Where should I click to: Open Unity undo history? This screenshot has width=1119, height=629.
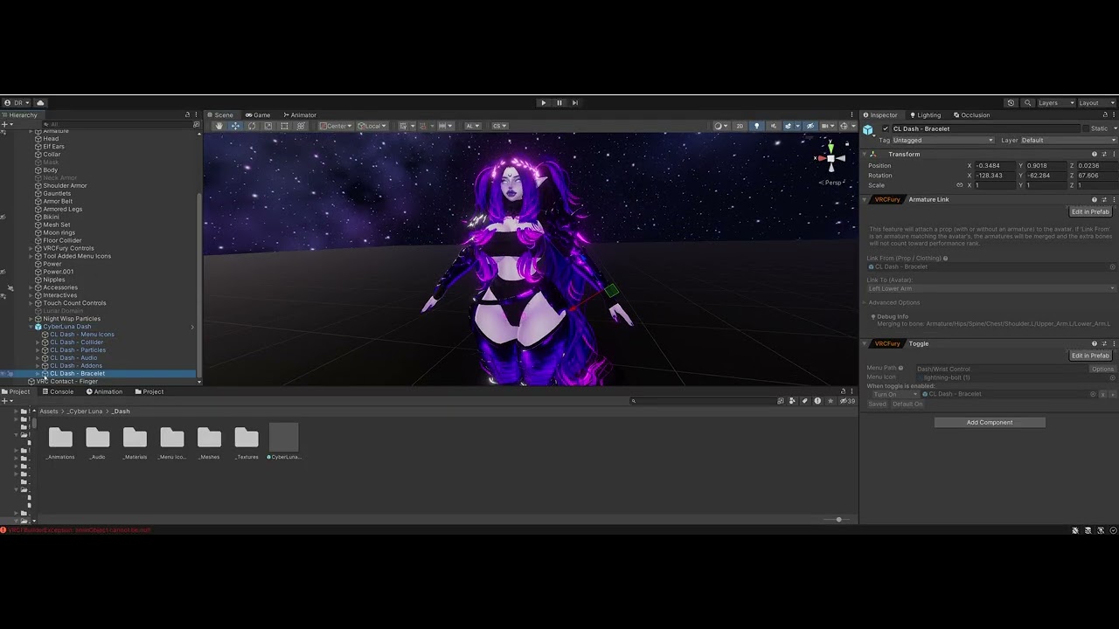point(1011,103)
